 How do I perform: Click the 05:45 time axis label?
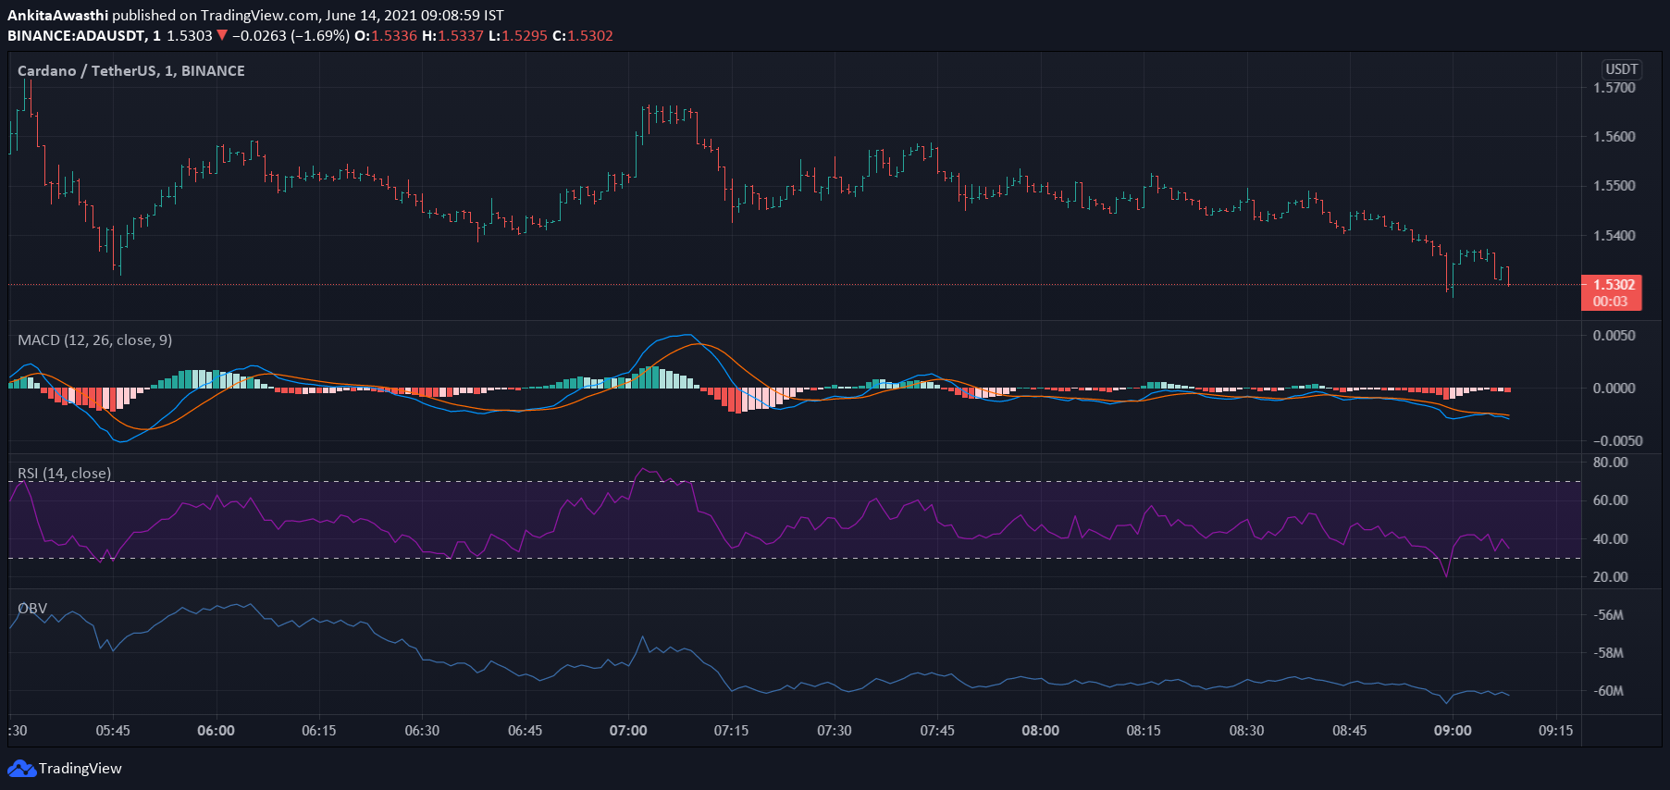[113, 731]
